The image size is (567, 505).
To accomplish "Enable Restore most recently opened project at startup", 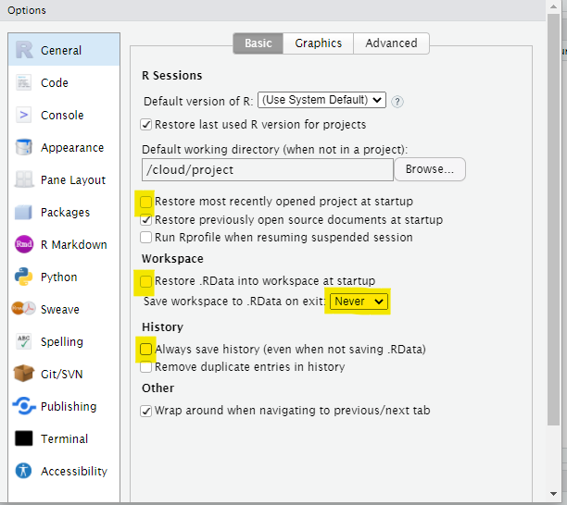I will (145, 202).
